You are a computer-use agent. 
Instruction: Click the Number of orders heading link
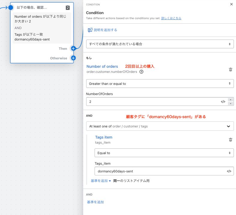(x=102, y=67)
